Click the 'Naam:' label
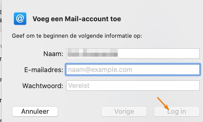 point(53,54)
